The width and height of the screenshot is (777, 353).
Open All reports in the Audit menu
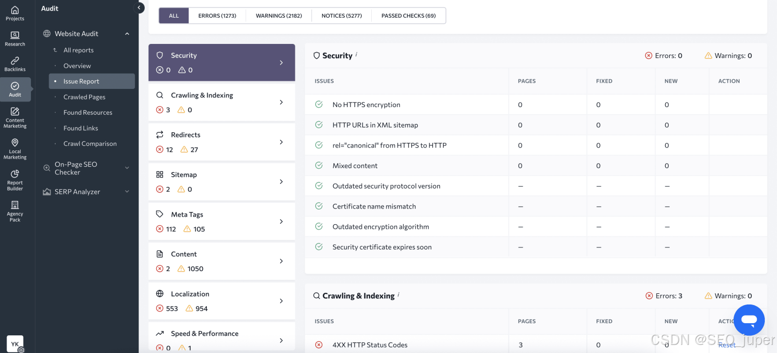tap(78, 50)
